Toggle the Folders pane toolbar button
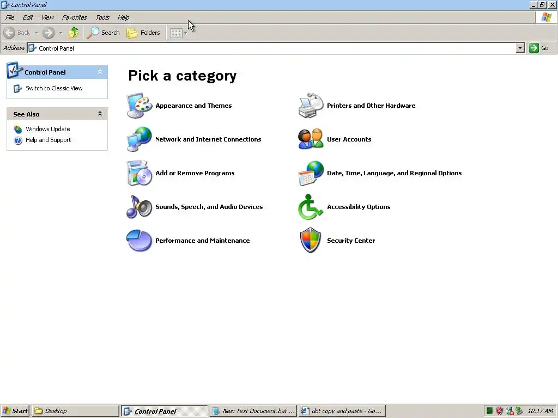Viewport: 558px width, 418px height. coord(143,33)
